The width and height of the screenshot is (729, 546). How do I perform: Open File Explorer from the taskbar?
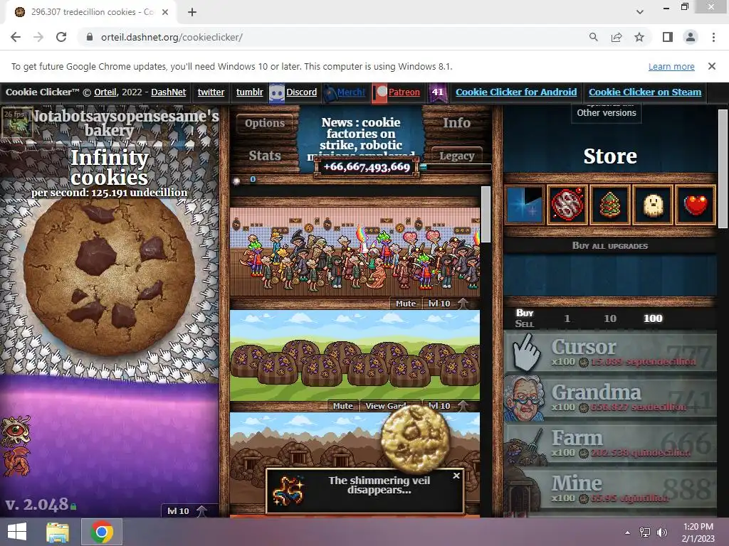58,532
